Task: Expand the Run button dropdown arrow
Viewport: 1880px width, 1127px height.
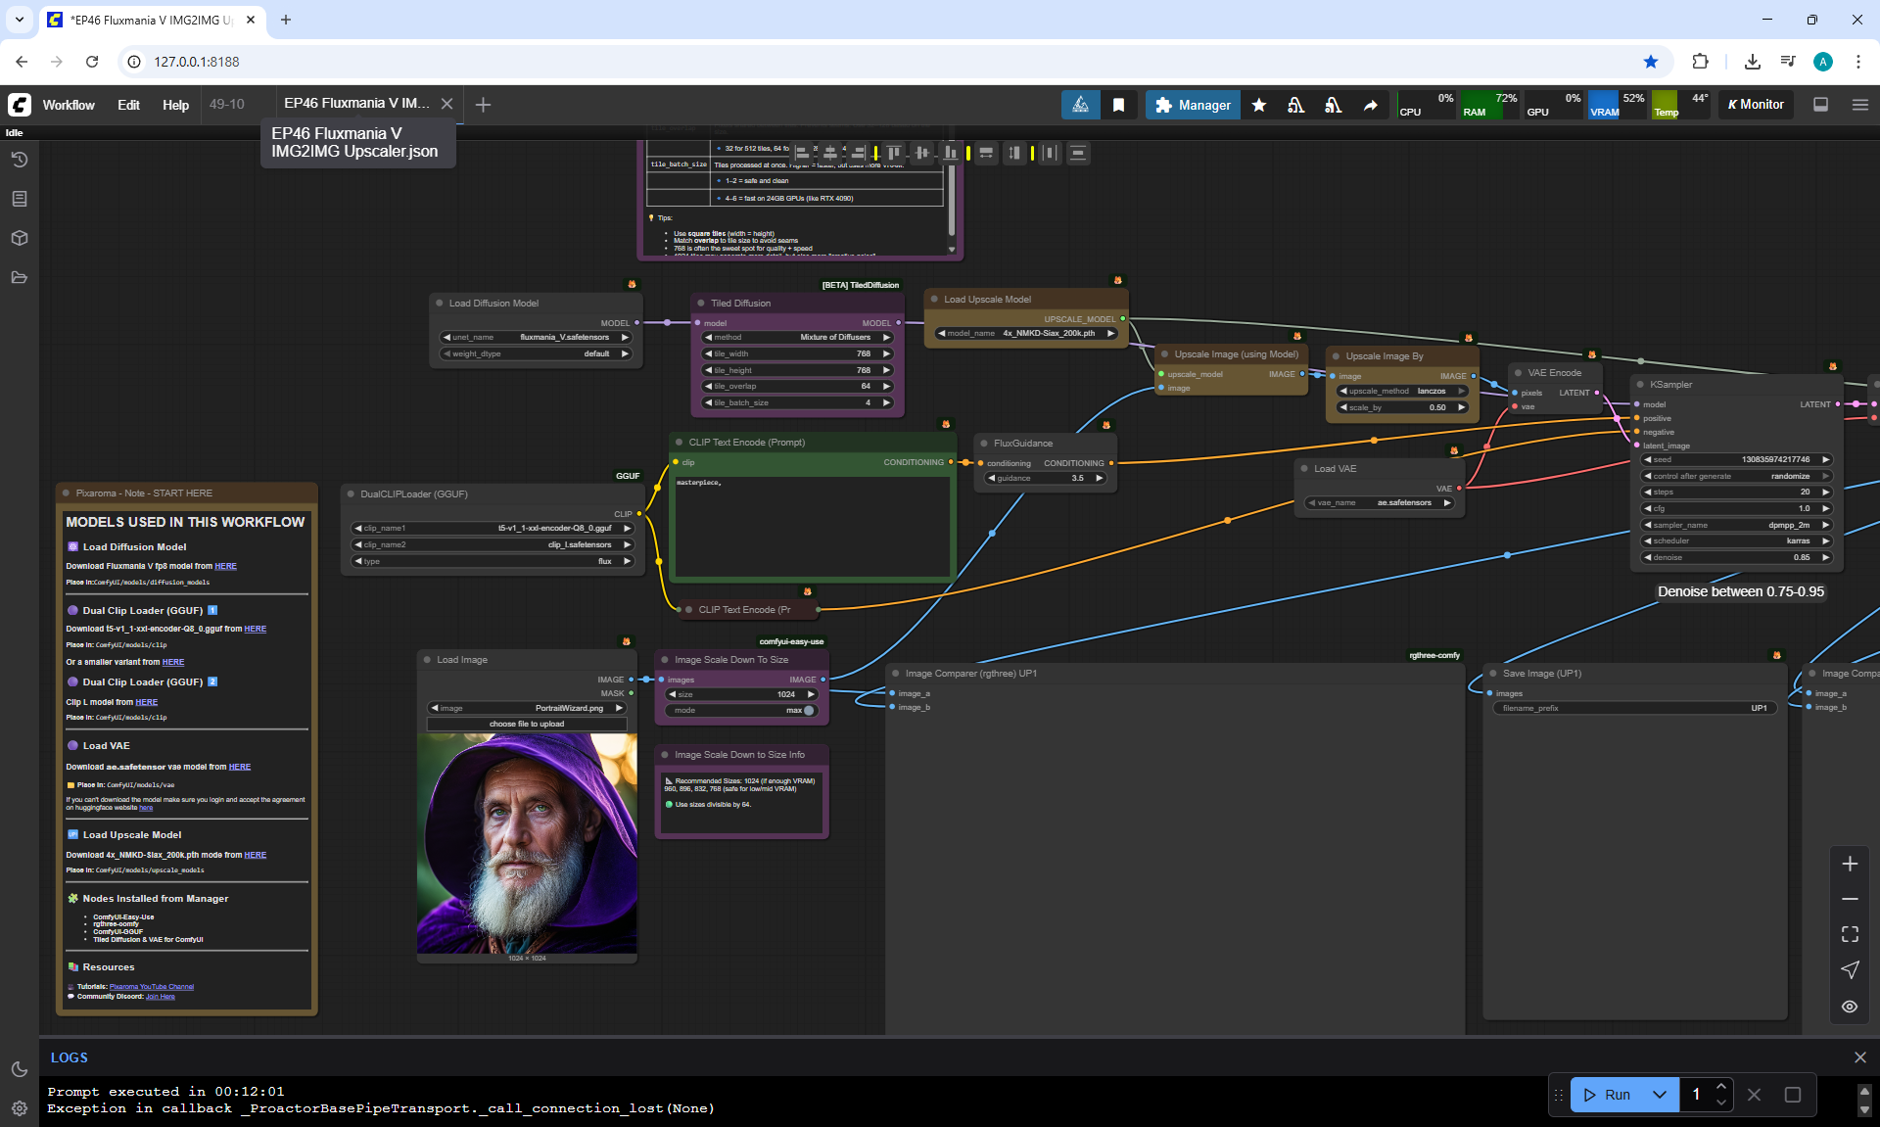Action: [1659, 1095]
